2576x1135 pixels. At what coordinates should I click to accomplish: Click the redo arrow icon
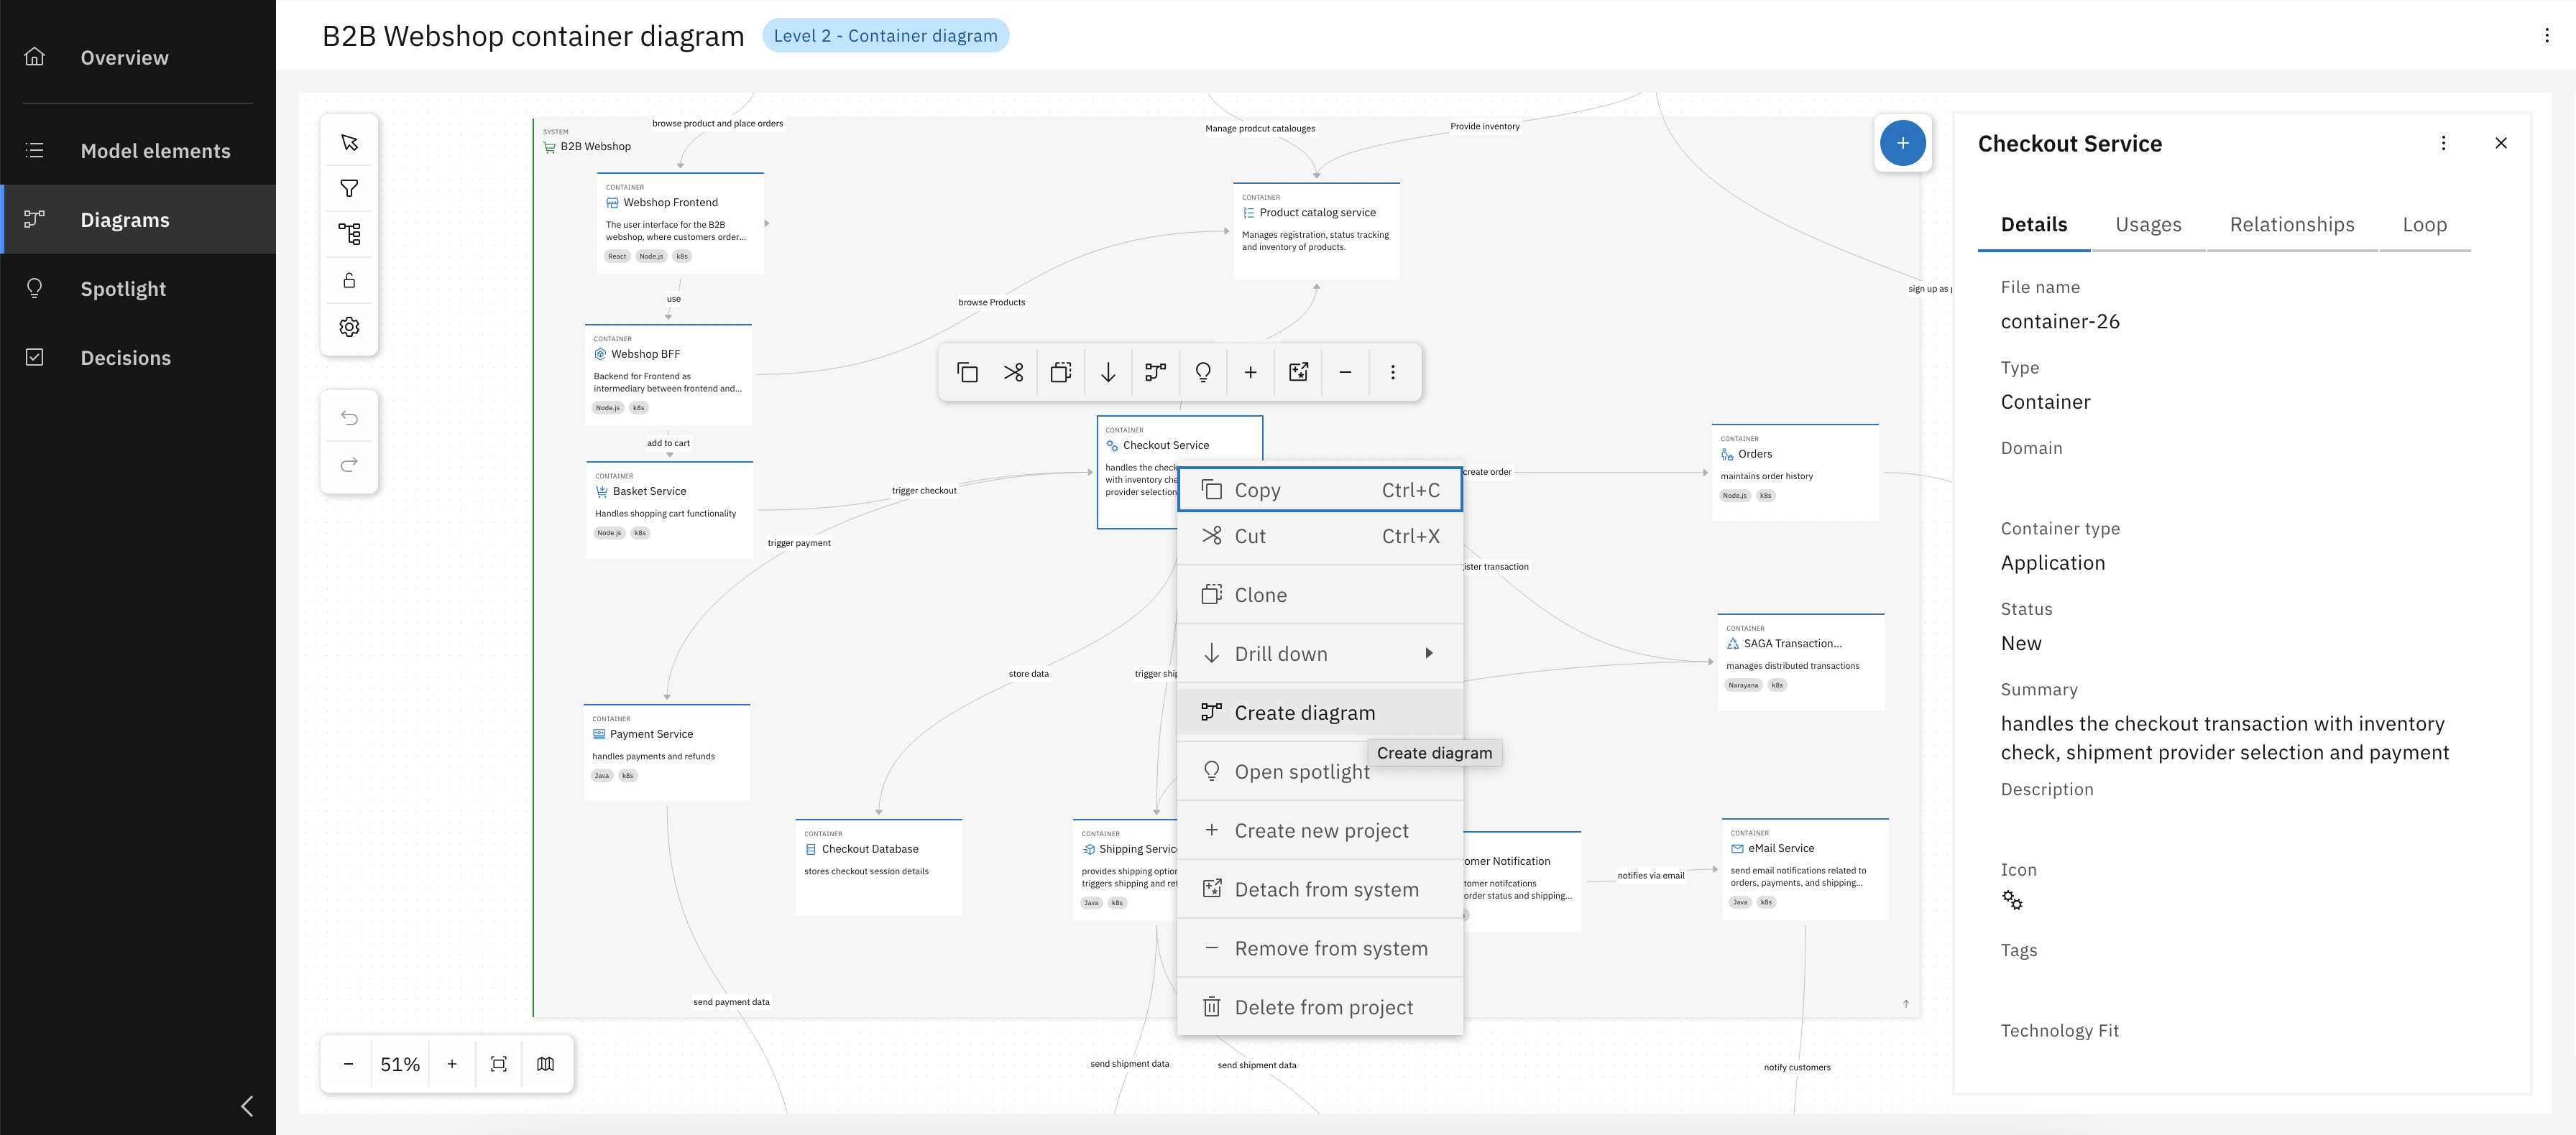coord(348,465)
